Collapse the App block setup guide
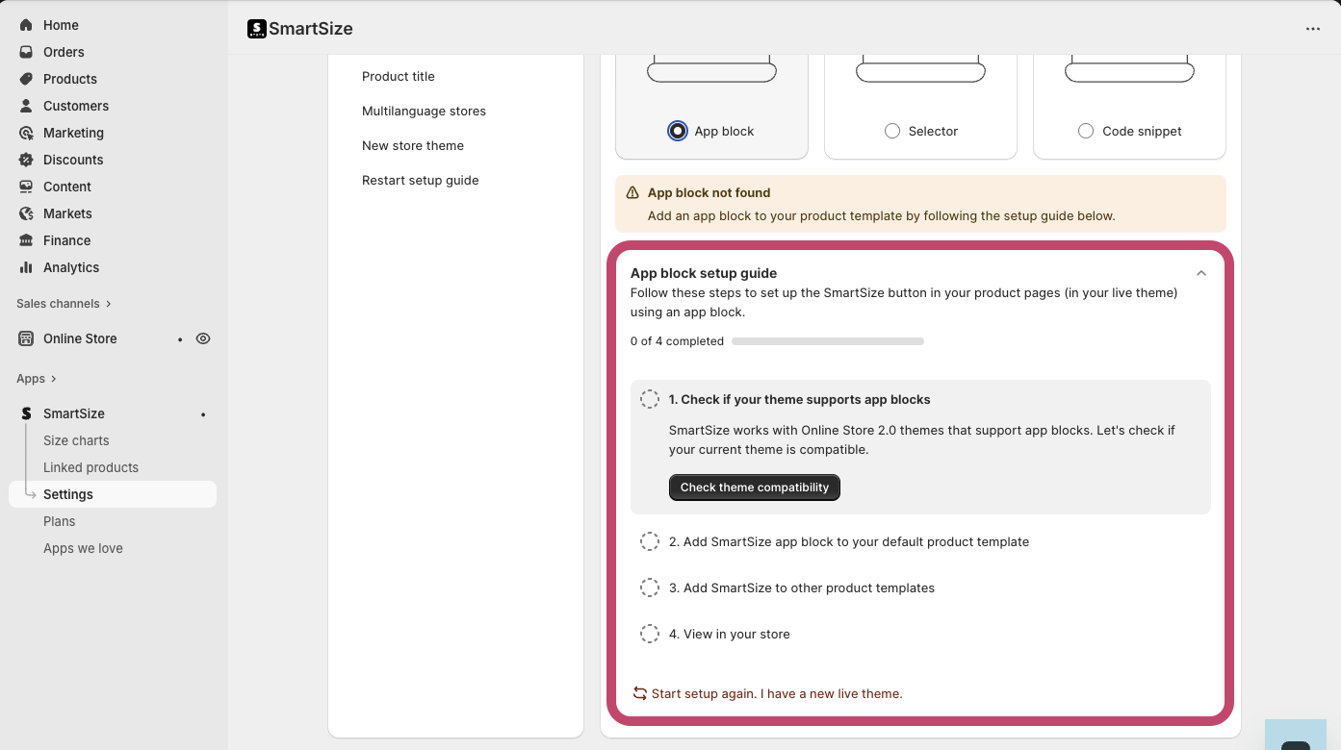 1200,273
